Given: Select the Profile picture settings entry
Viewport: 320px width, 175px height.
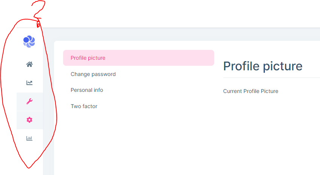Looking at the screenshot, I should coord(88,58).
